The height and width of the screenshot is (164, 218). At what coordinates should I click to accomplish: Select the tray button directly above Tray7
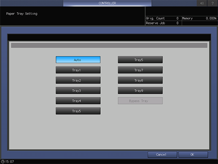click(140, 60)
